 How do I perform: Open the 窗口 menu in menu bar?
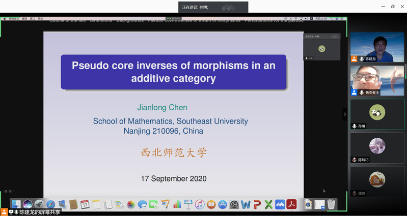tap(32, 18)
